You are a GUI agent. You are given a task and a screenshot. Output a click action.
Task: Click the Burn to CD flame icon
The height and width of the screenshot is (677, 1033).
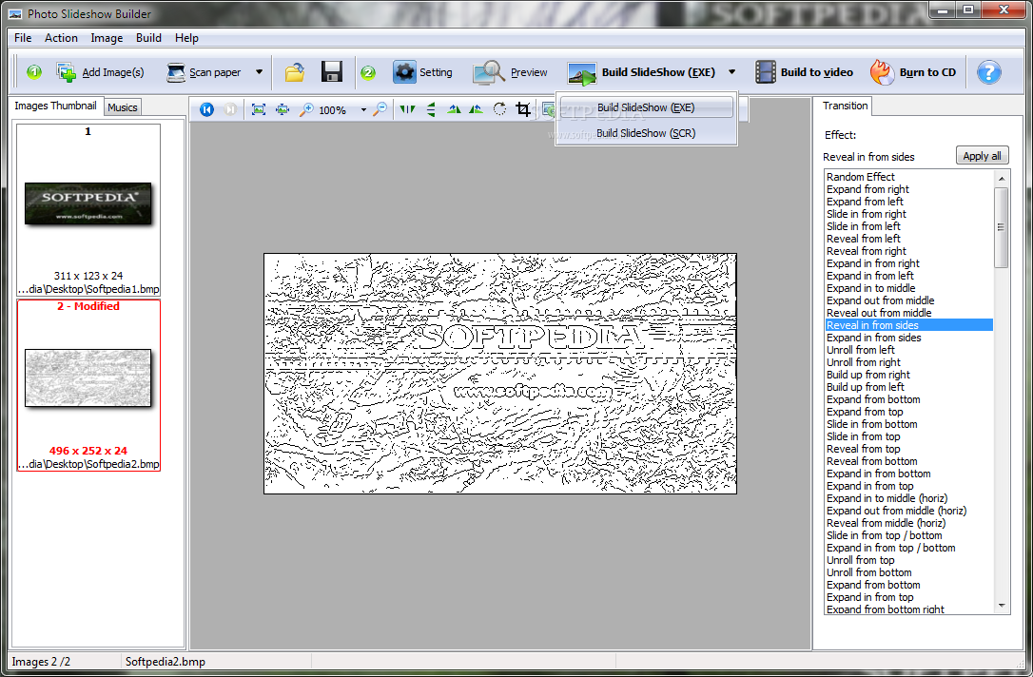tap(882, 71)
